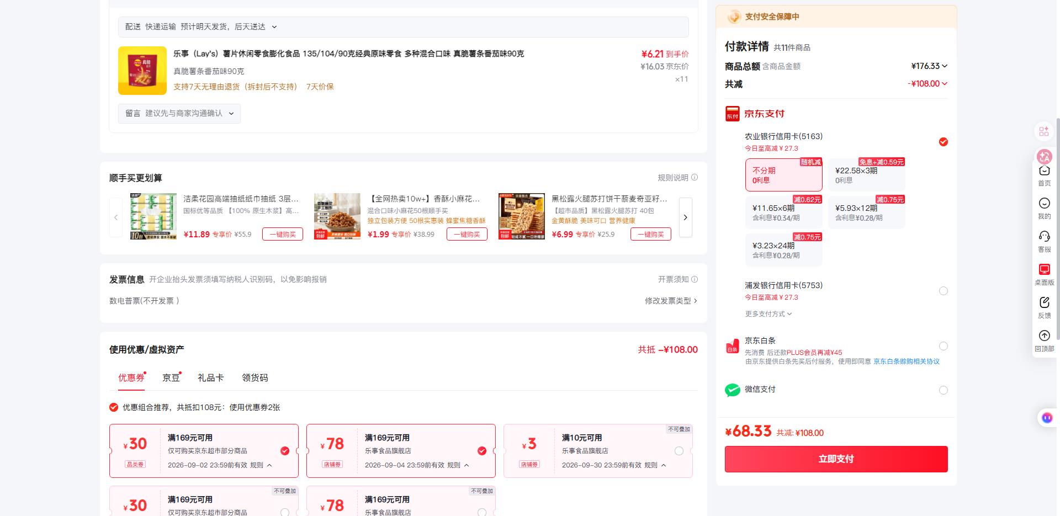Open 我的 face icon in sidebar
Screen dimensions: 1060x516
click(x=1044, y=203)
